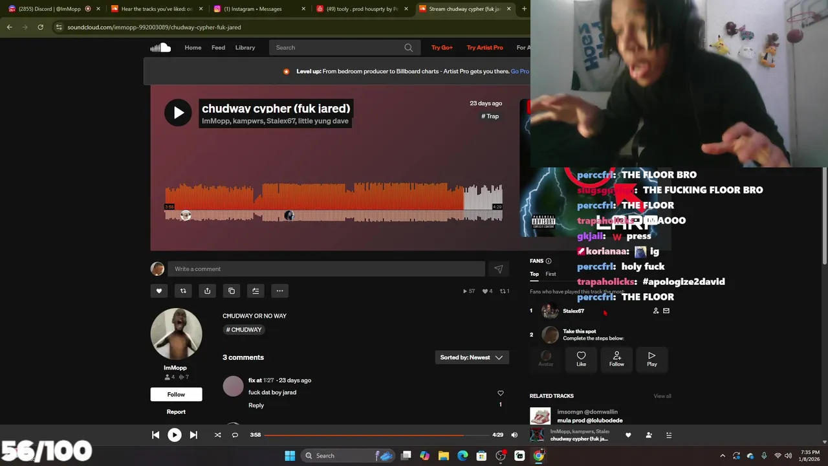Report the track via the Report link
The height and width of the screenshot is (466, 828).
[x=176, y=412]
